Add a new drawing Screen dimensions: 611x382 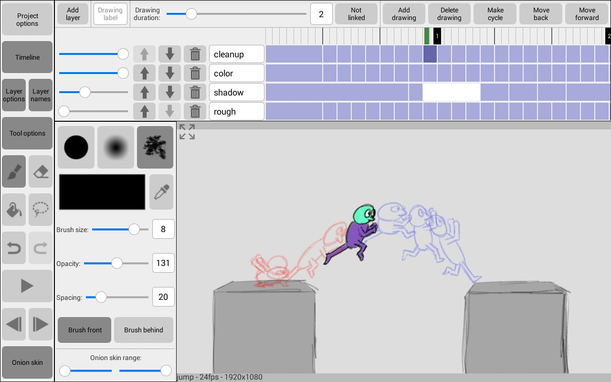pyautogui.click(x=404, y=14)
